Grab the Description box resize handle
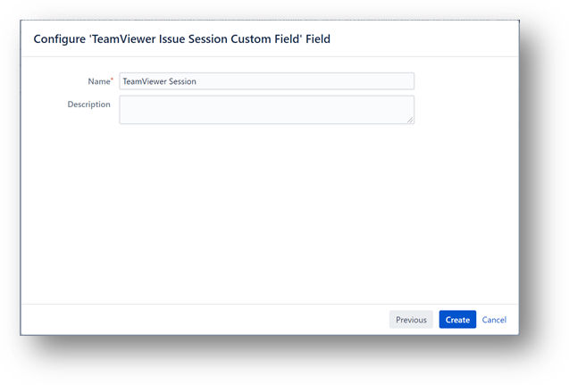The width and height of the screenshot is (569, 385). coord(410,120)
